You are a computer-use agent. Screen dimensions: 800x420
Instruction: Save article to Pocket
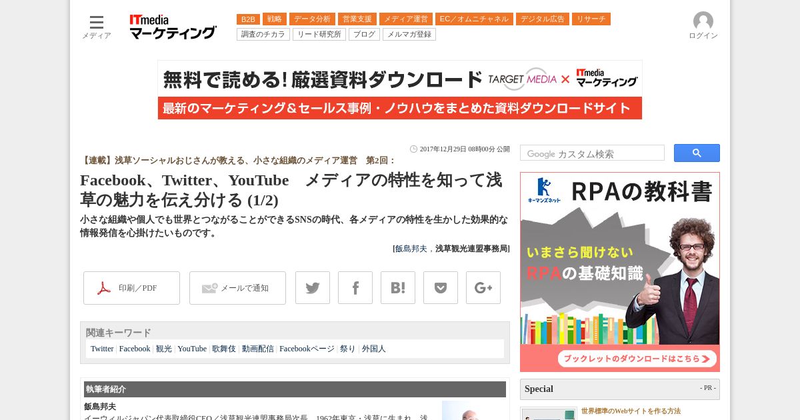(441, 288)
